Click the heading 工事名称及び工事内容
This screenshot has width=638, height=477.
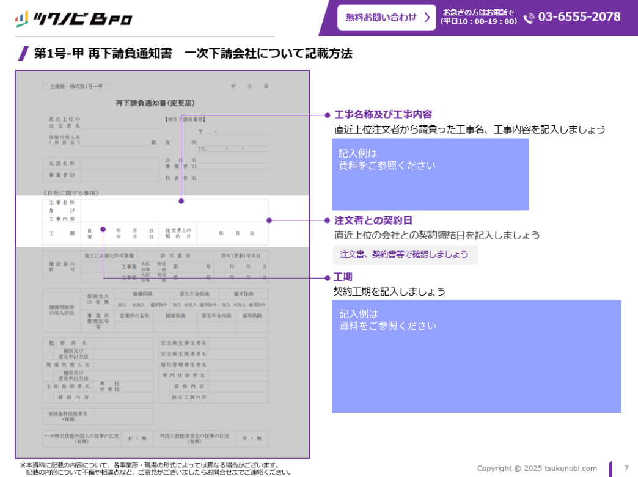[x=383, y=115]
